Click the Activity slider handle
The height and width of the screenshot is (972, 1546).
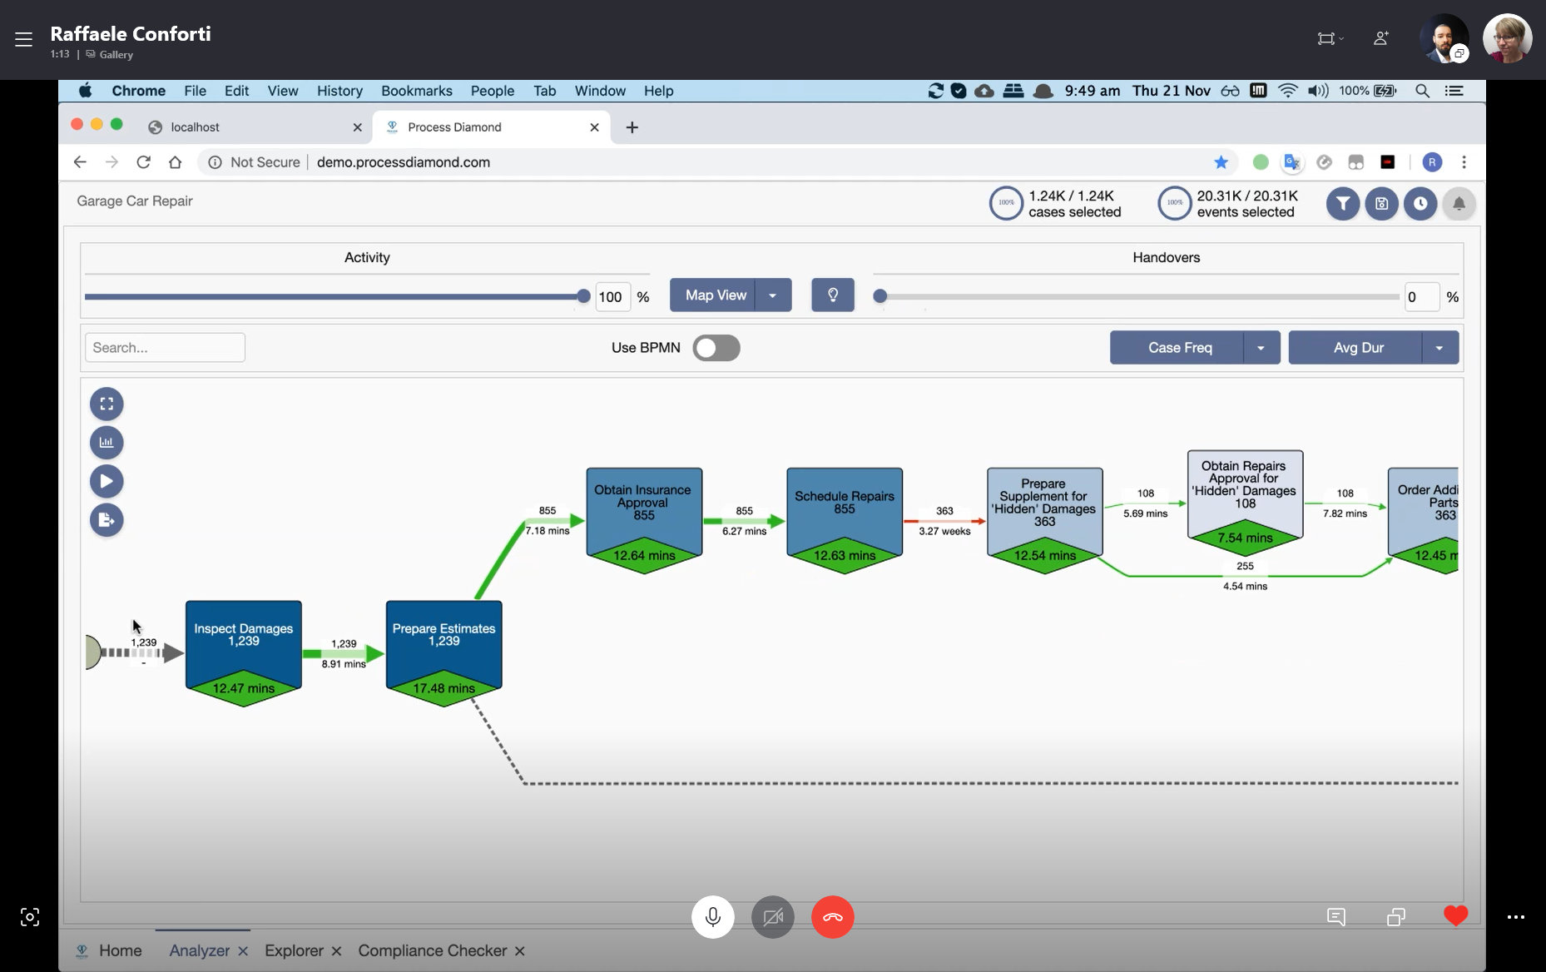(x=583, y=296)
